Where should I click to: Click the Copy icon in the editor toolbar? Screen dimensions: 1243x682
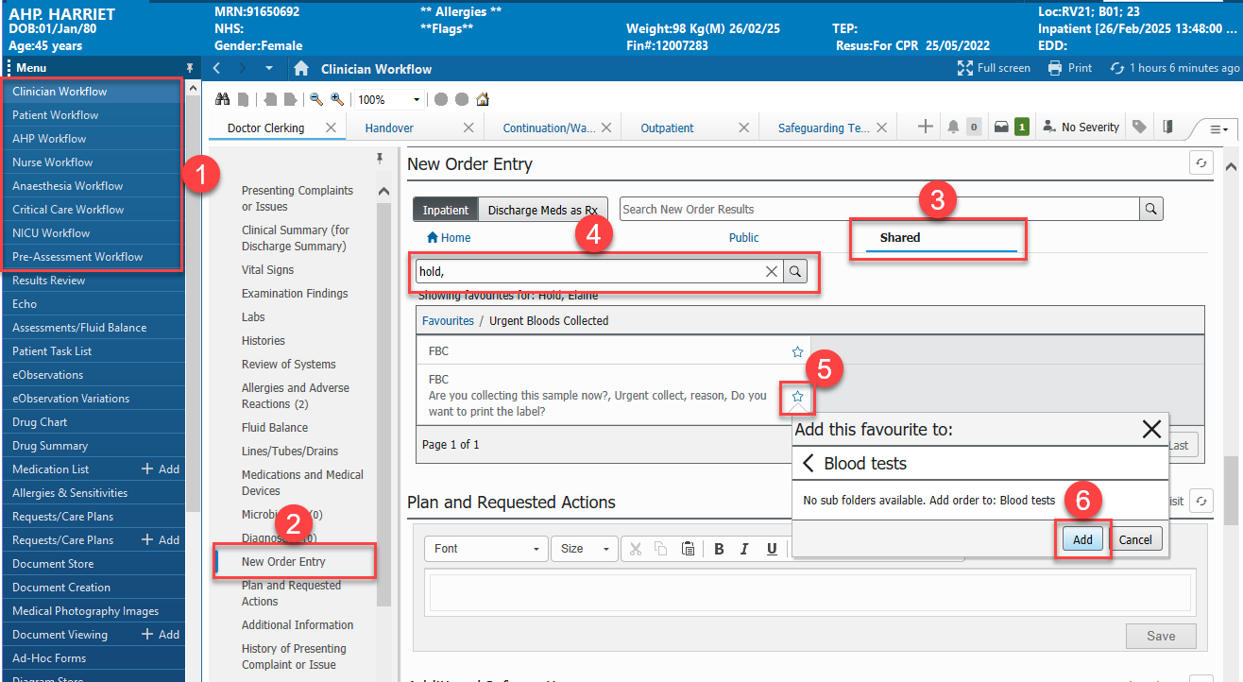(x=661, y=549)
